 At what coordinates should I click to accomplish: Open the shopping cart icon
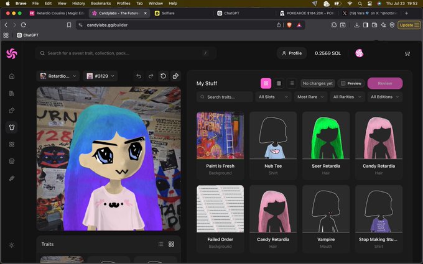407,53
